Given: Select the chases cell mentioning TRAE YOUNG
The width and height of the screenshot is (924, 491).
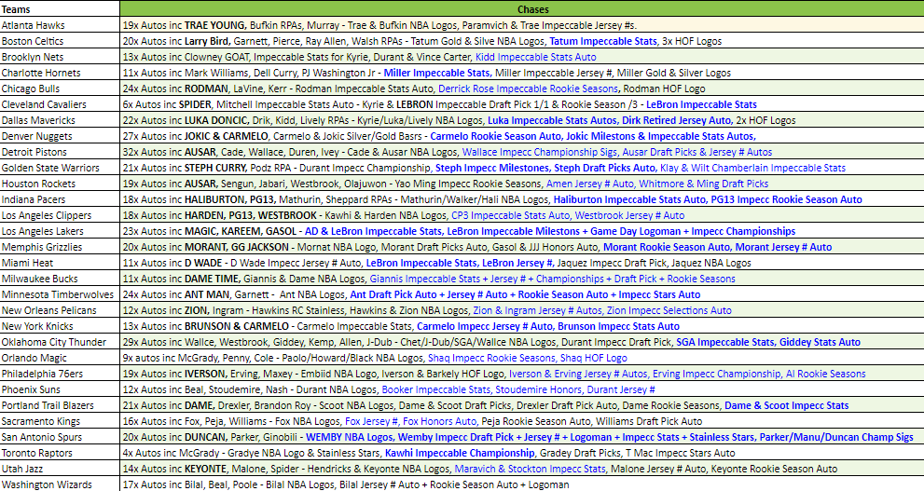Looking at the screenshot, I should click(521, 25).
